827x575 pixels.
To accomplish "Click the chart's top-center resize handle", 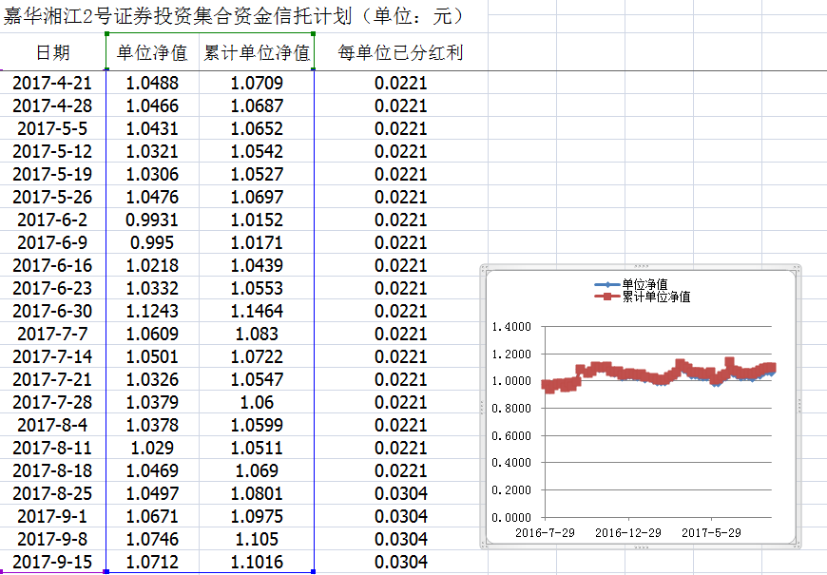I will (x=641, y=267).
